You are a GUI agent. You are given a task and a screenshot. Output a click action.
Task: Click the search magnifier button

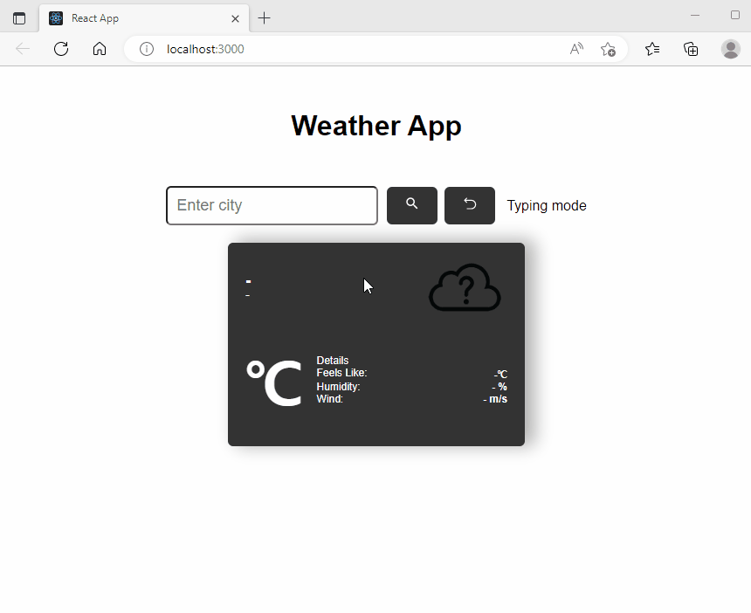point(412,205)
